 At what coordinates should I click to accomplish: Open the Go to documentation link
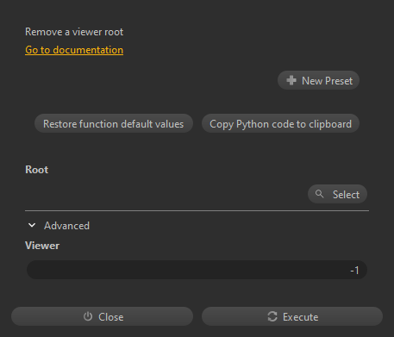tap(74, 50)
